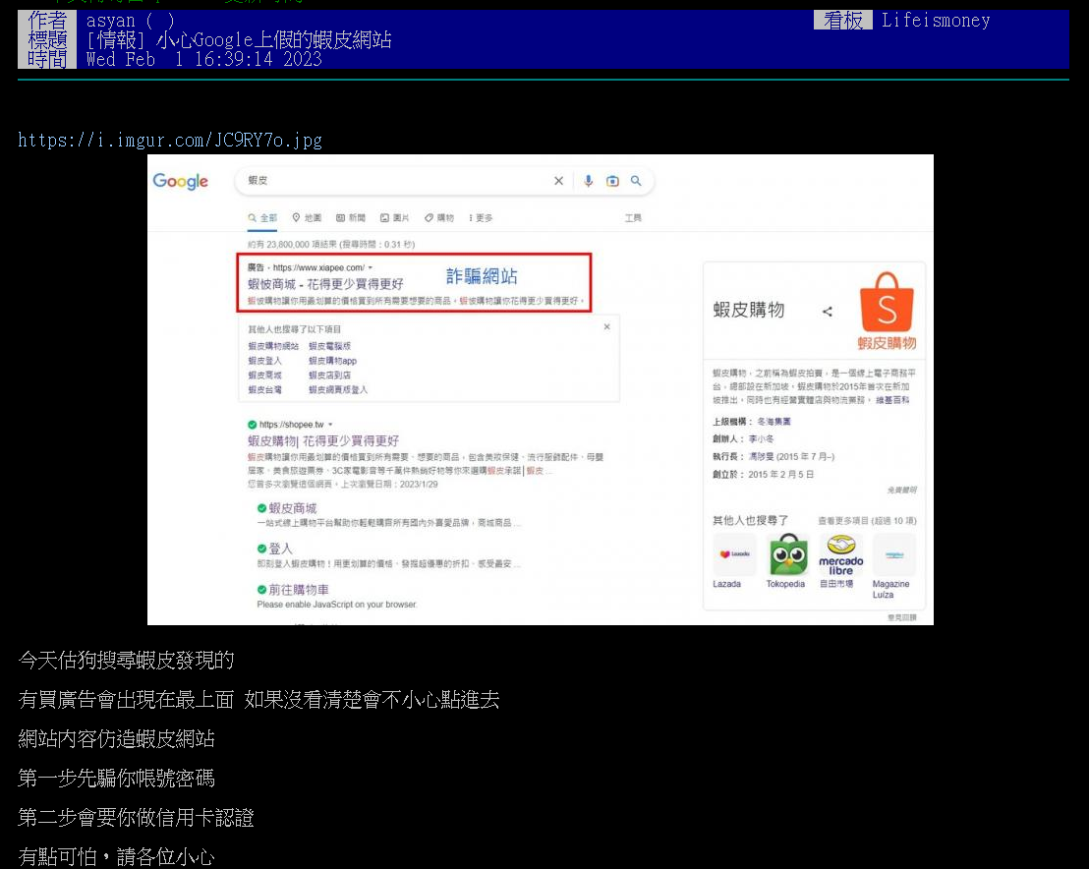Click suggestion 蝦皮台灣
This screenshot has height=869, width=1089.
click(x=264, y=389)
